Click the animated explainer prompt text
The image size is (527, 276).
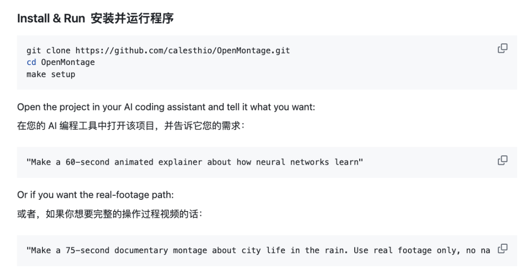click(x=195, y=162)
